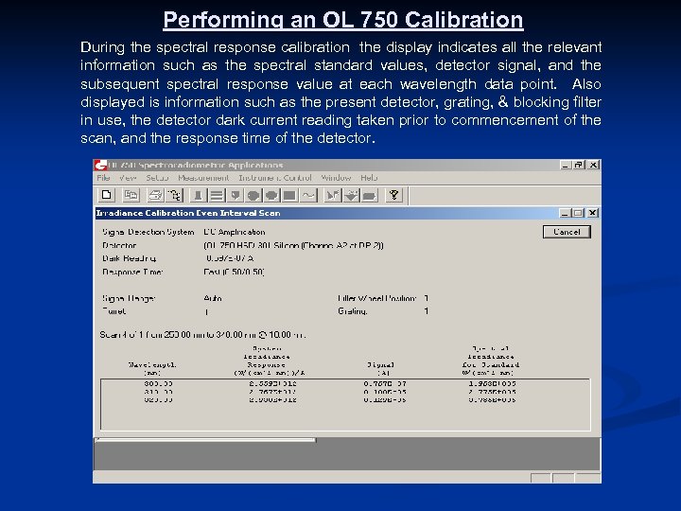Open the View menu
Screen dimensions: 681x511
(x=128, y=178)
